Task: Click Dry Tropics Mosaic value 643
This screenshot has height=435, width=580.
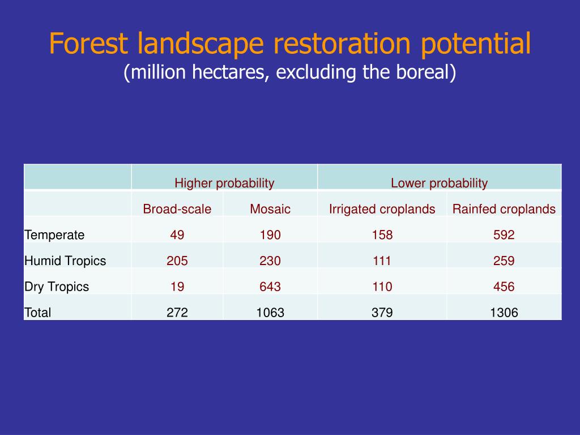Action: coord(270,287)
